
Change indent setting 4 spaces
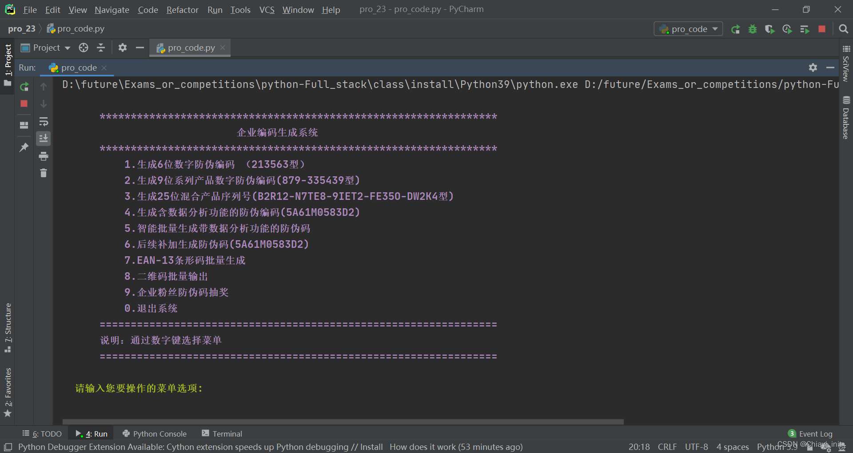733,447
